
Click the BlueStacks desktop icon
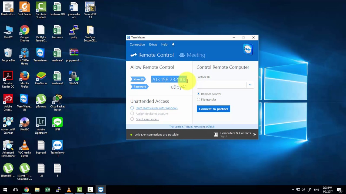[41, 78]
